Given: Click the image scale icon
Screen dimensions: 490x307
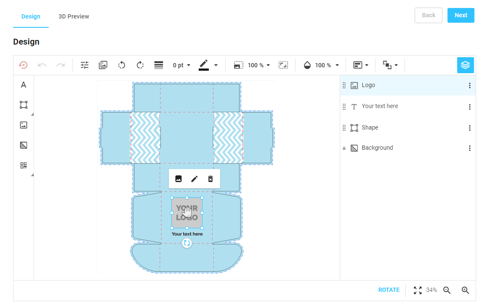Looking at the screenshot, I should point(238,65).
